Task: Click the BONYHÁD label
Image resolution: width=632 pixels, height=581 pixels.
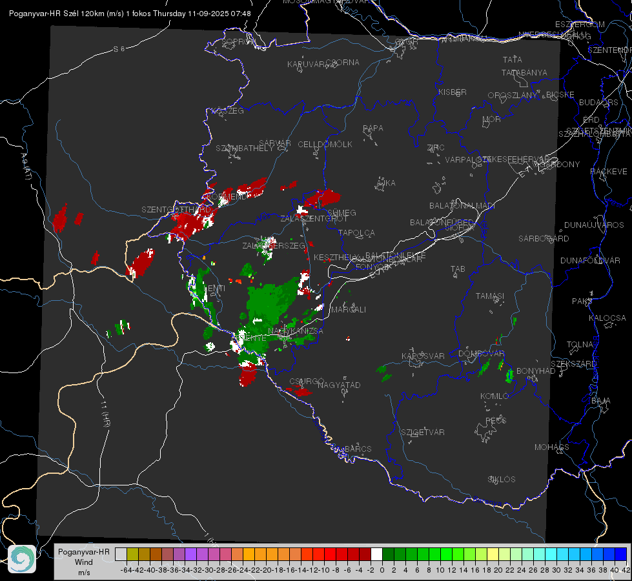Action: [536, 371]
